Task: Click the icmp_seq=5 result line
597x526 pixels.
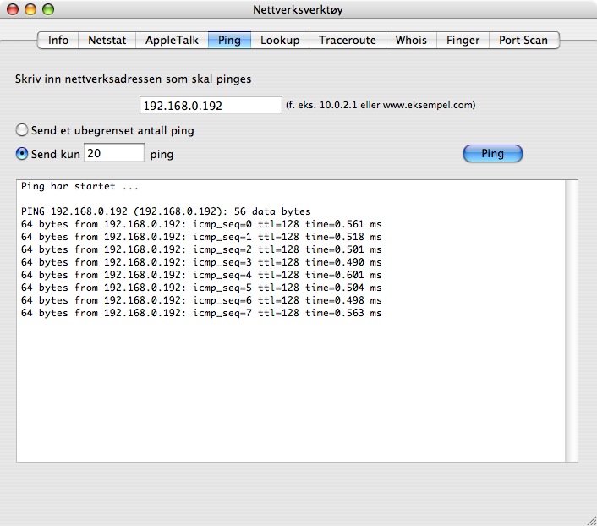Action: [x=201, y=288]
